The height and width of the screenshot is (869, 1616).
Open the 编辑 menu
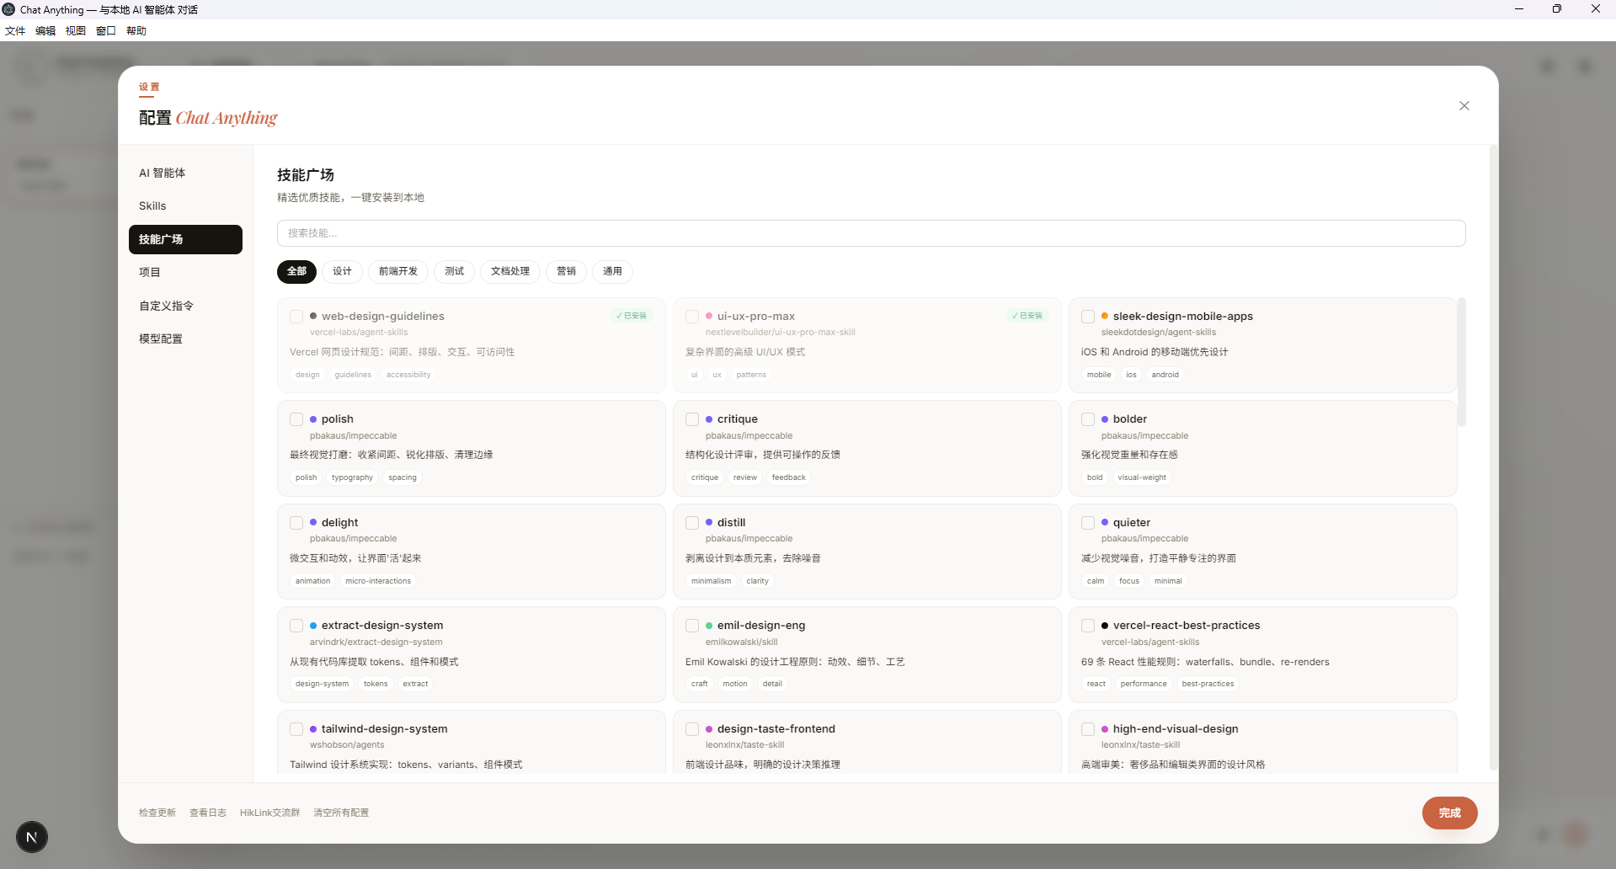pyautogui.click(x=45, y=31)
